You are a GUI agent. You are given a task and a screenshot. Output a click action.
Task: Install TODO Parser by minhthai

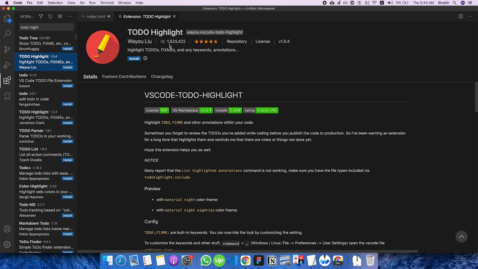tap(68, 141)
